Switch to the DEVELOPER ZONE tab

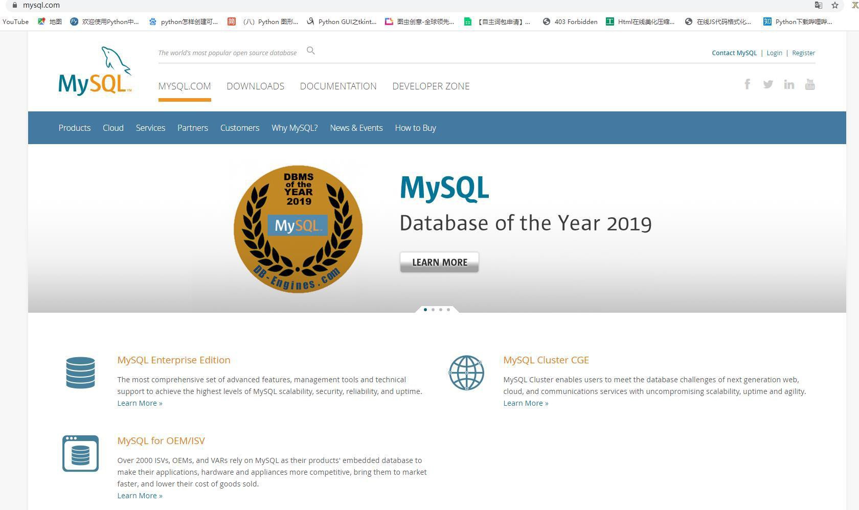[x=431, y=86]
